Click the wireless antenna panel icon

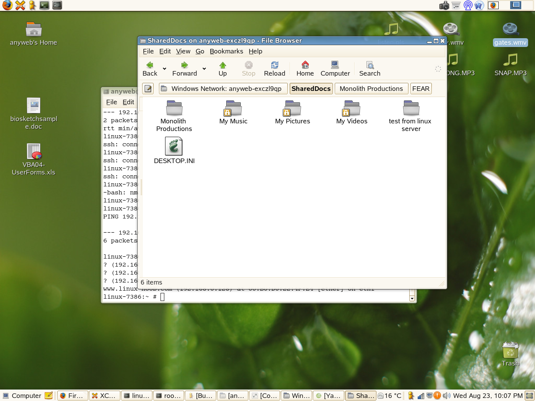(468, 5)
